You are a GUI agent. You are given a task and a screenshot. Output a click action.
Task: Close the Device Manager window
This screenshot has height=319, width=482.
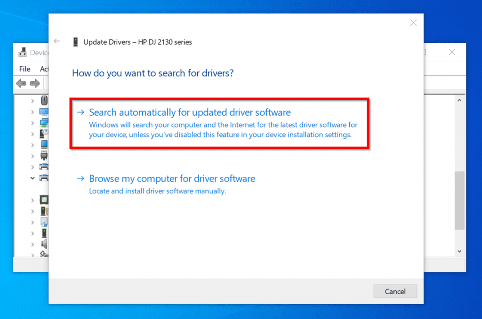(451, 52)
